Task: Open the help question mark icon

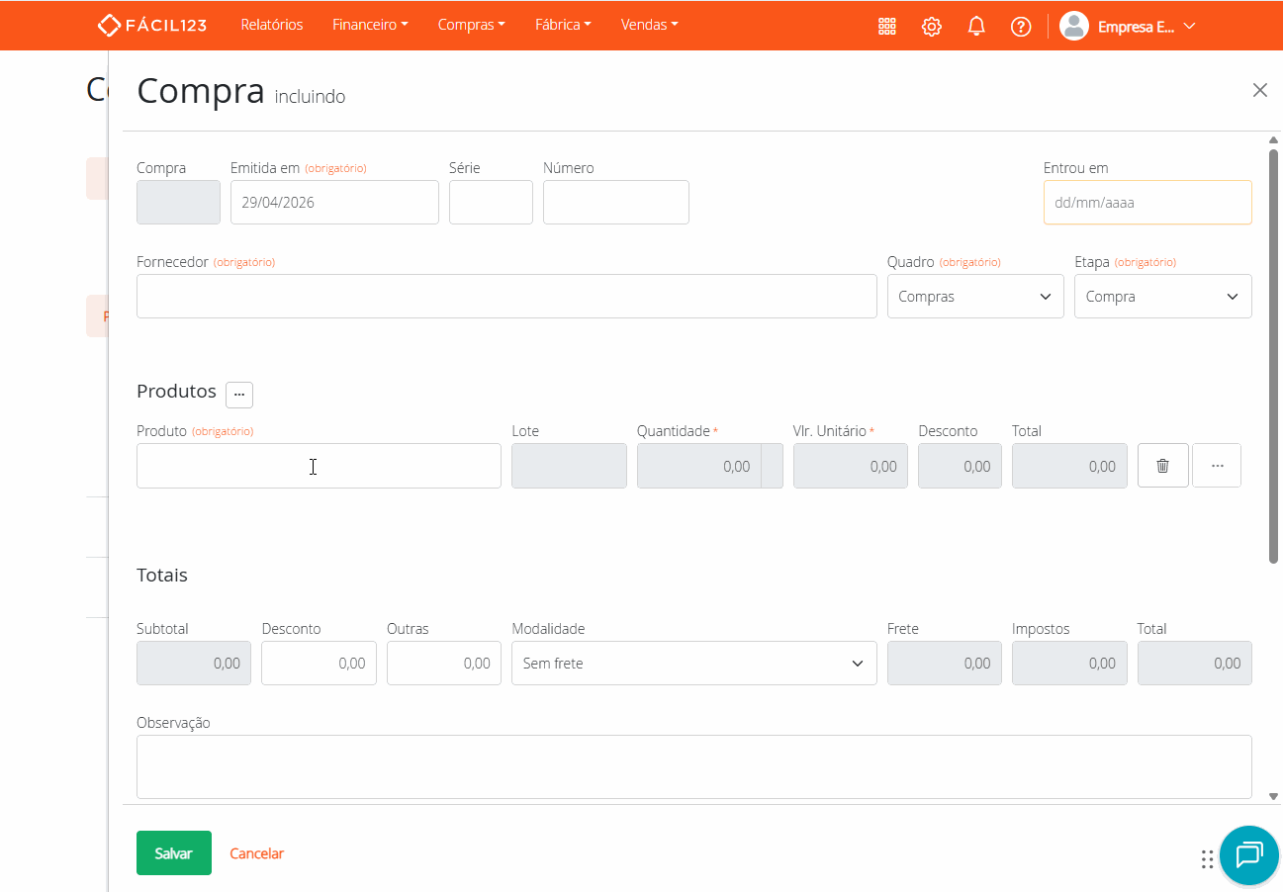Action: (1021, 27)
